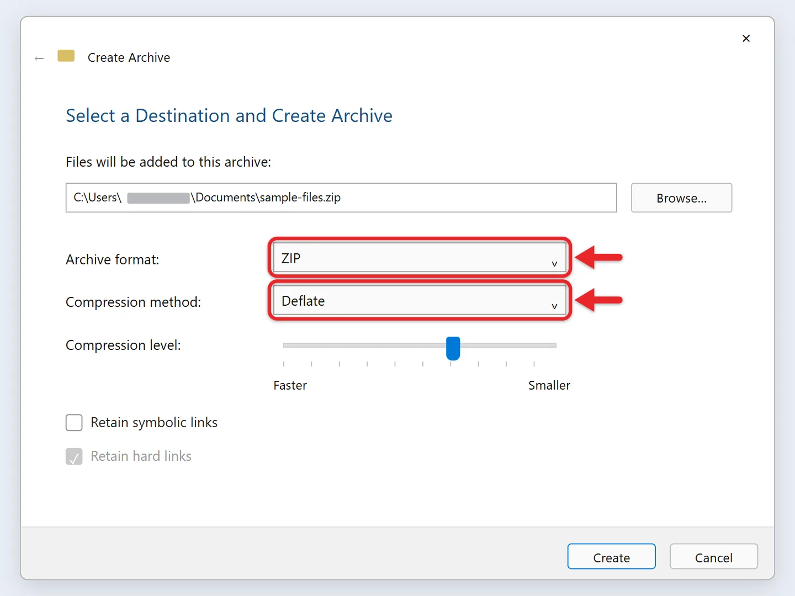Toggle the Retain hard links checkbox
Screen dimensions: 795x596
point(74,456)
